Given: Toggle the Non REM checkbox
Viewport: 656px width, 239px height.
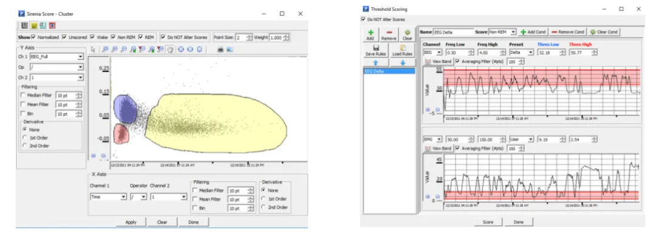Looking at the screenshot, I should pos(113,37).
